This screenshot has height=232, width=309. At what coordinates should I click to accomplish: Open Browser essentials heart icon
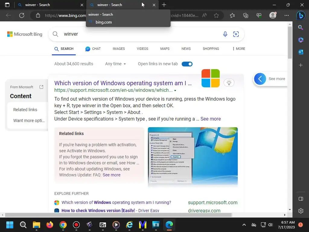259,15
